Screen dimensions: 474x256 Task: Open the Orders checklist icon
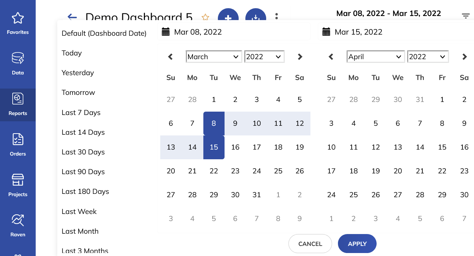(18, 139)
